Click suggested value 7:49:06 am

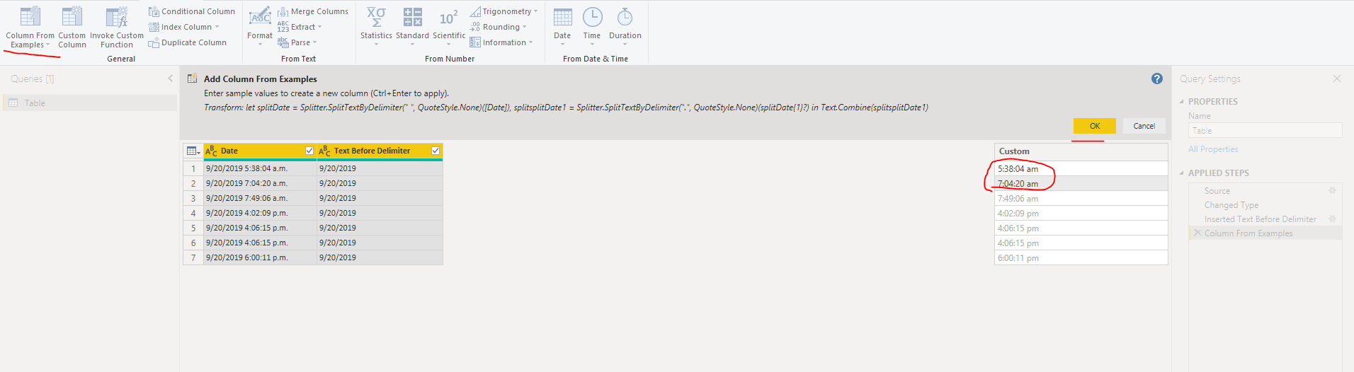tap(1081, 198)
